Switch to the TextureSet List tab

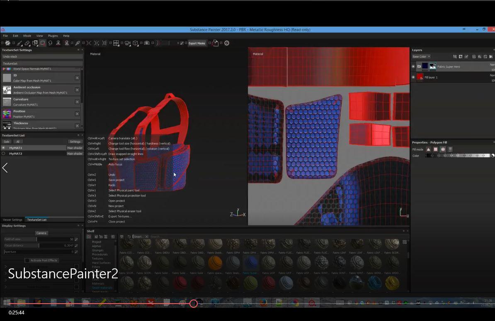click(x=36, y=220)
